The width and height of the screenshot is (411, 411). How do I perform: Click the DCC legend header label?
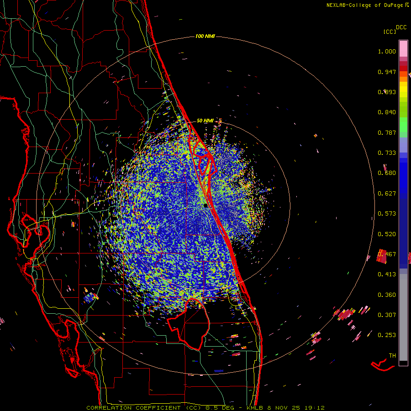[x=401, y=27]
